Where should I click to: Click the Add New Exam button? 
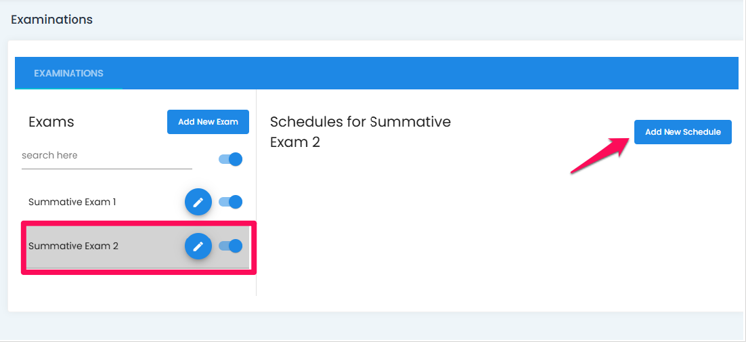coord(208,122)
